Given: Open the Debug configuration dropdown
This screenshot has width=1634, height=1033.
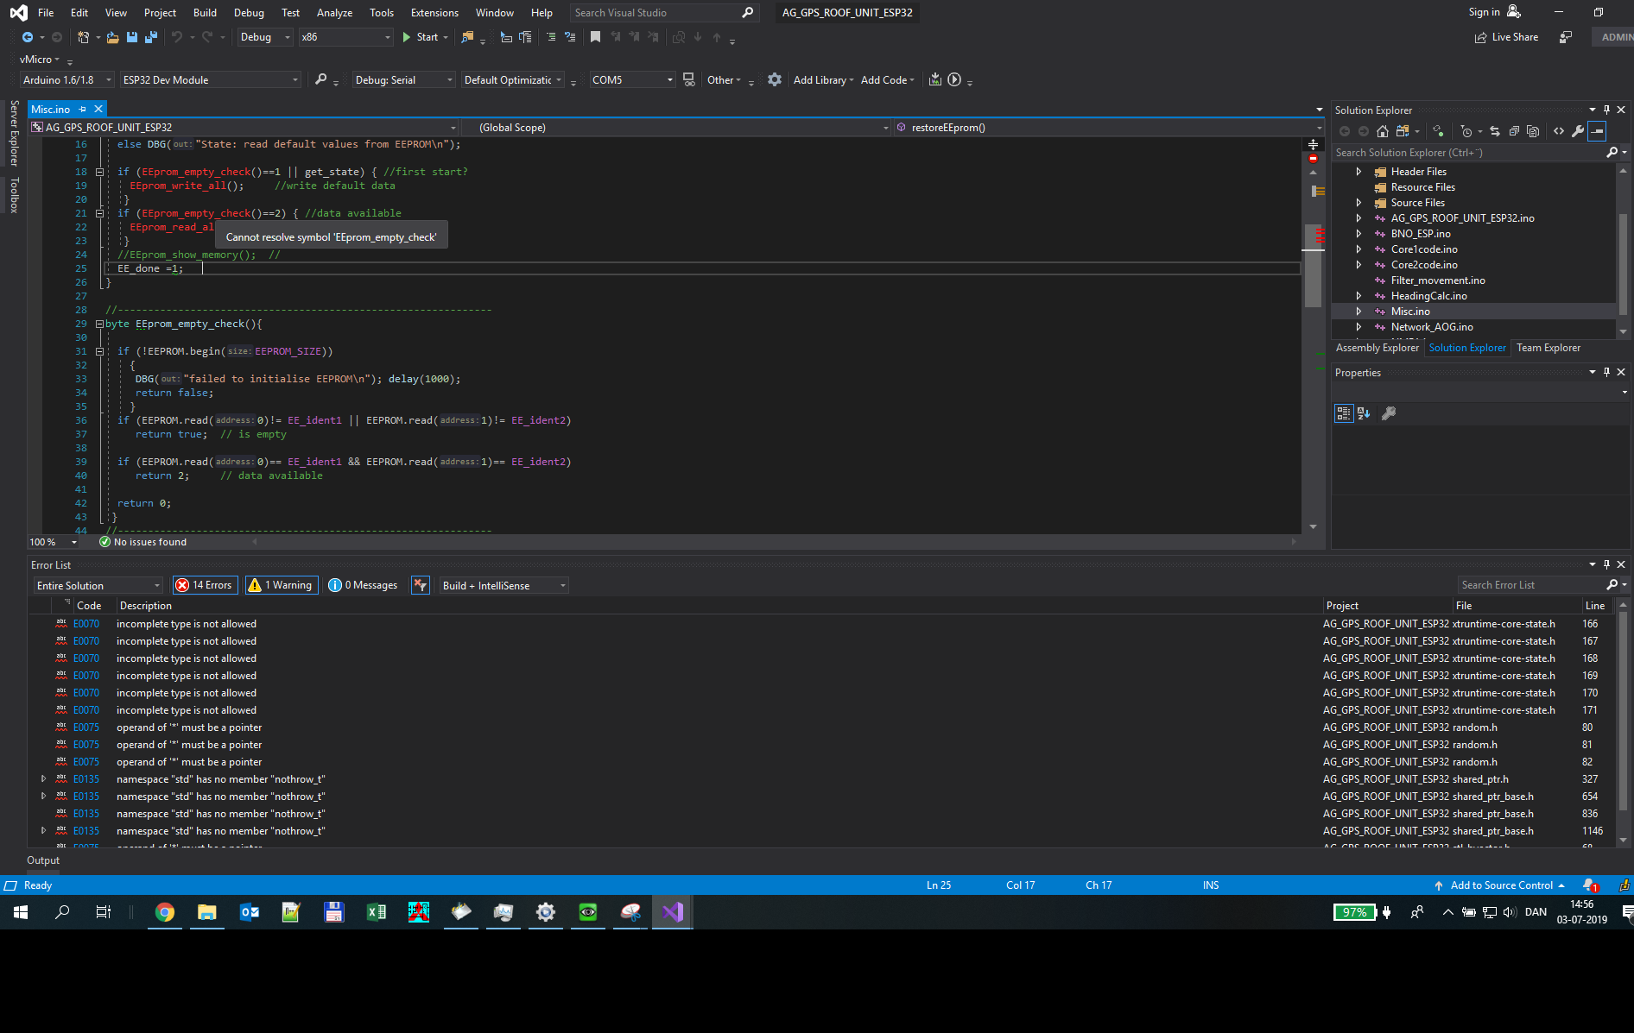Looking at the screenshot, I should coord(265,37).
